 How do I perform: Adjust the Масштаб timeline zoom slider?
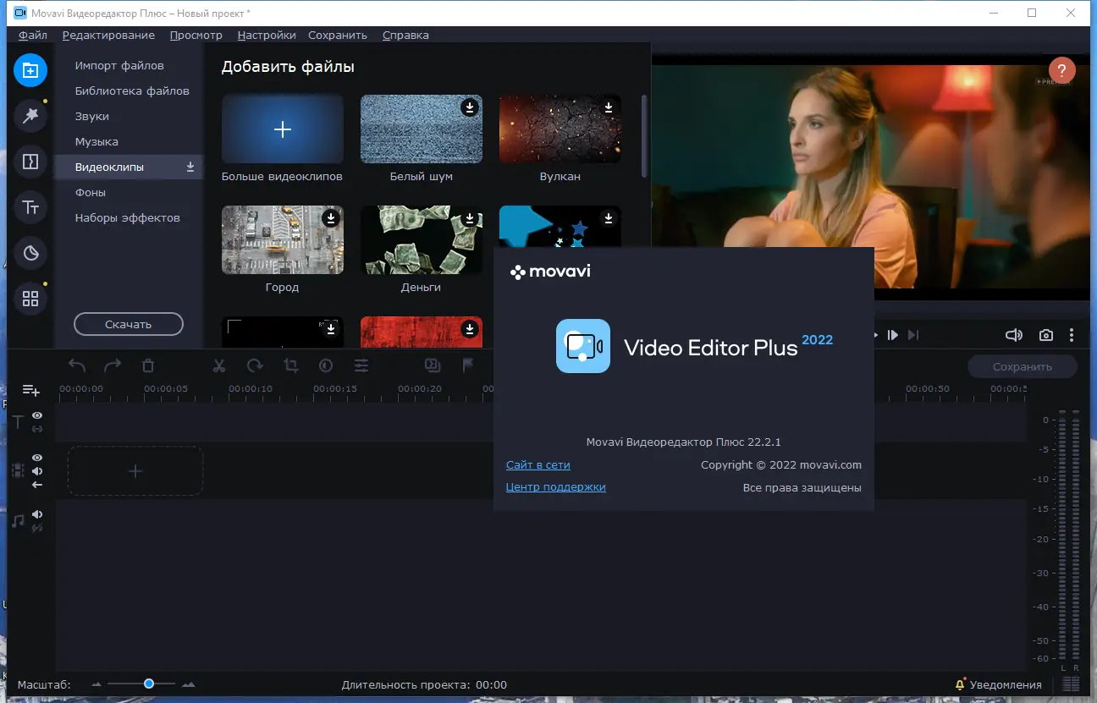(x=148, y=684)
